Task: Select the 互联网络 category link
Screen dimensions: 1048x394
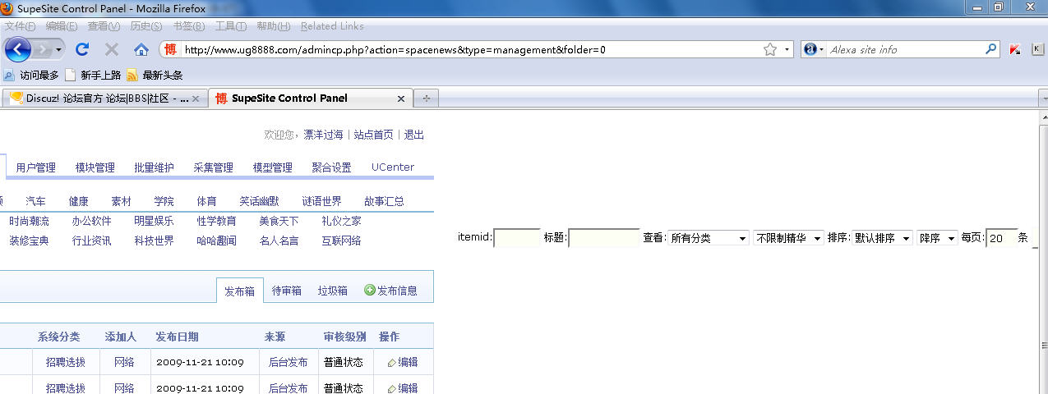Action: click(x=341, y=241)
